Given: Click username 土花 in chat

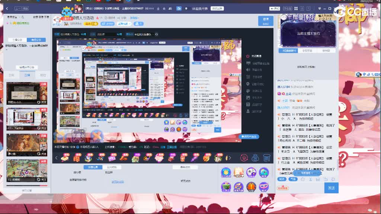Looking at the screenshot, I should point(288,94).
